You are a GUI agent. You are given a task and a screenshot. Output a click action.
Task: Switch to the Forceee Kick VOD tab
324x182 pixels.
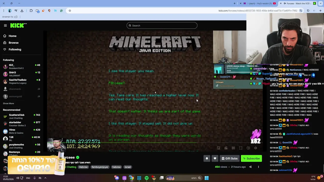pyautogui.click(x=298, y=4)
